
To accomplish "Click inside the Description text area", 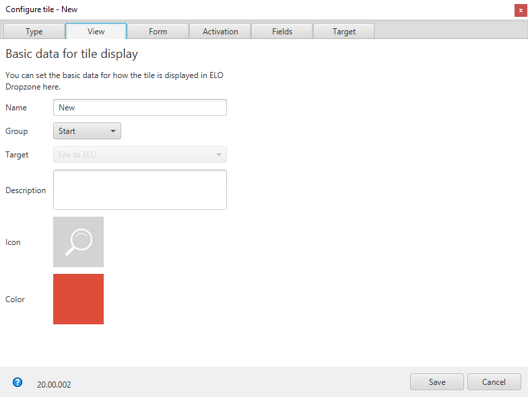I will [x=140, y=190].
